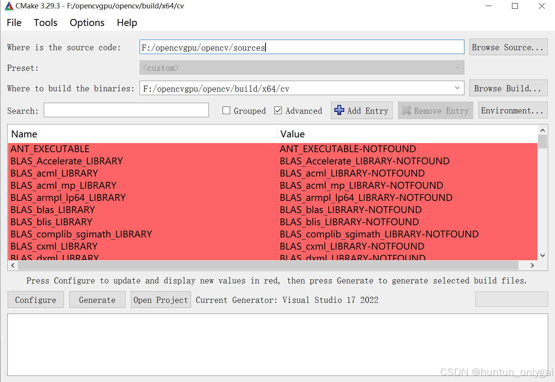
Task: Click the vertical scrollbar up arrow
Action: click(x=542, y=130)
